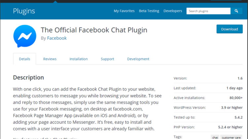Open the Installation tab

(x=78, y=59)
